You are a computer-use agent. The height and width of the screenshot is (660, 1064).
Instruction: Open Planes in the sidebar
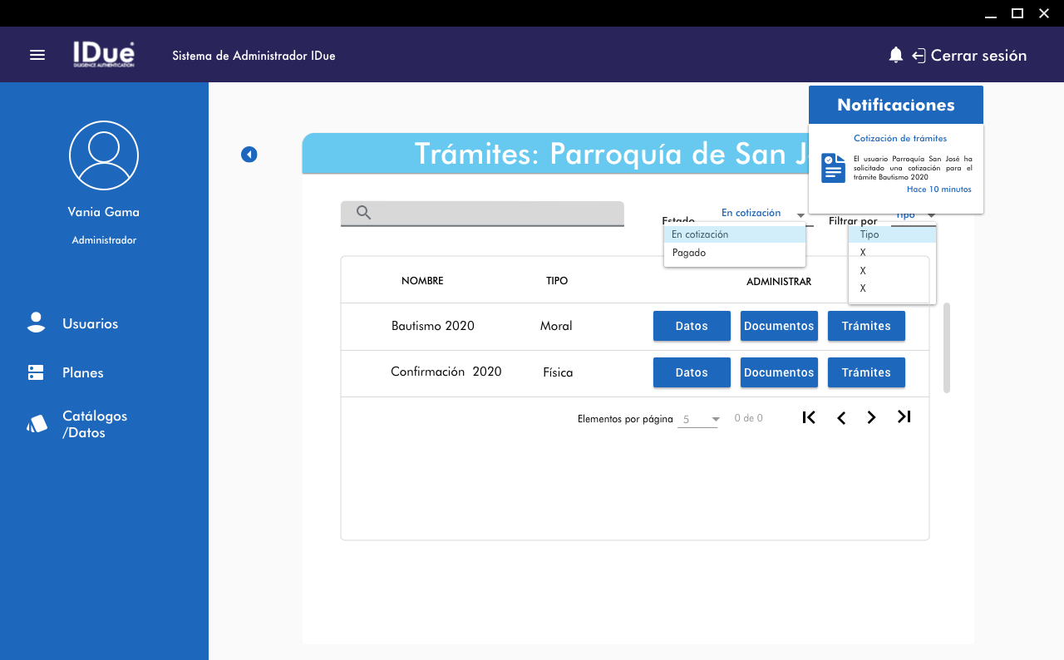point(82,372)
